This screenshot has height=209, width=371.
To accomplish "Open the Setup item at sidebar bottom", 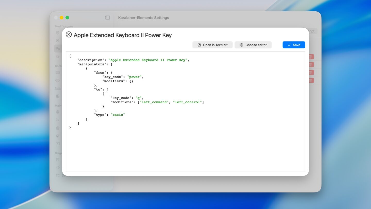I will tap(63, 175).
